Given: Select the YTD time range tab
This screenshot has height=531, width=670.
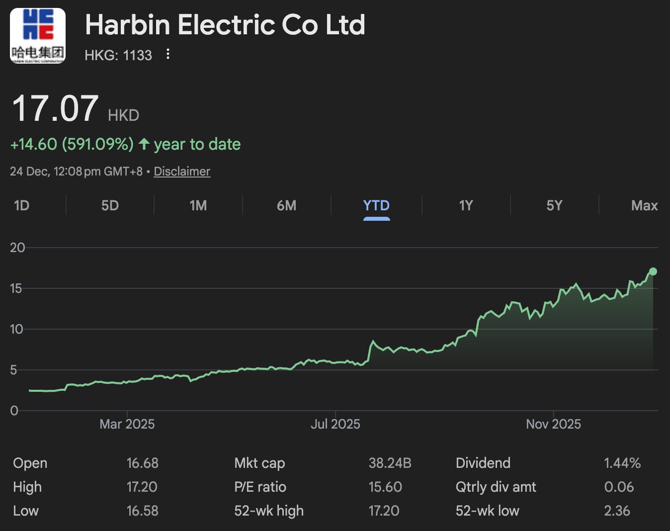Looking at the screenshot, I should (x=376, y=205).
